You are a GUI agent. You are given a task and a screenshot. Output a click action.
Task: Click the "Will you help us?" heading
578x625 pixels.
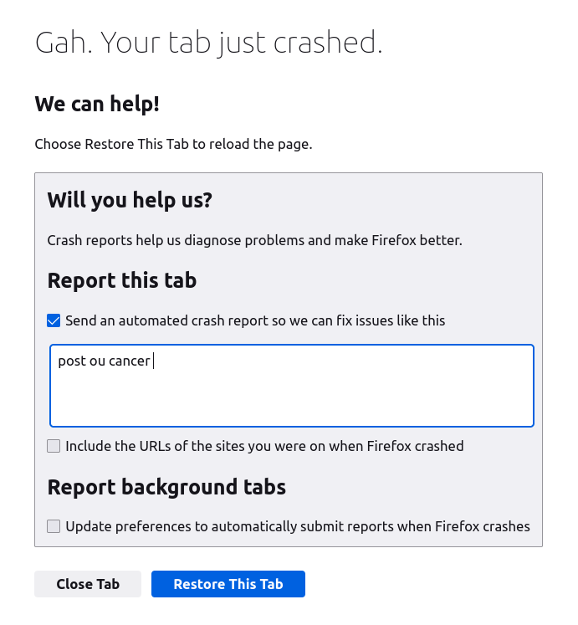(130, 200)
